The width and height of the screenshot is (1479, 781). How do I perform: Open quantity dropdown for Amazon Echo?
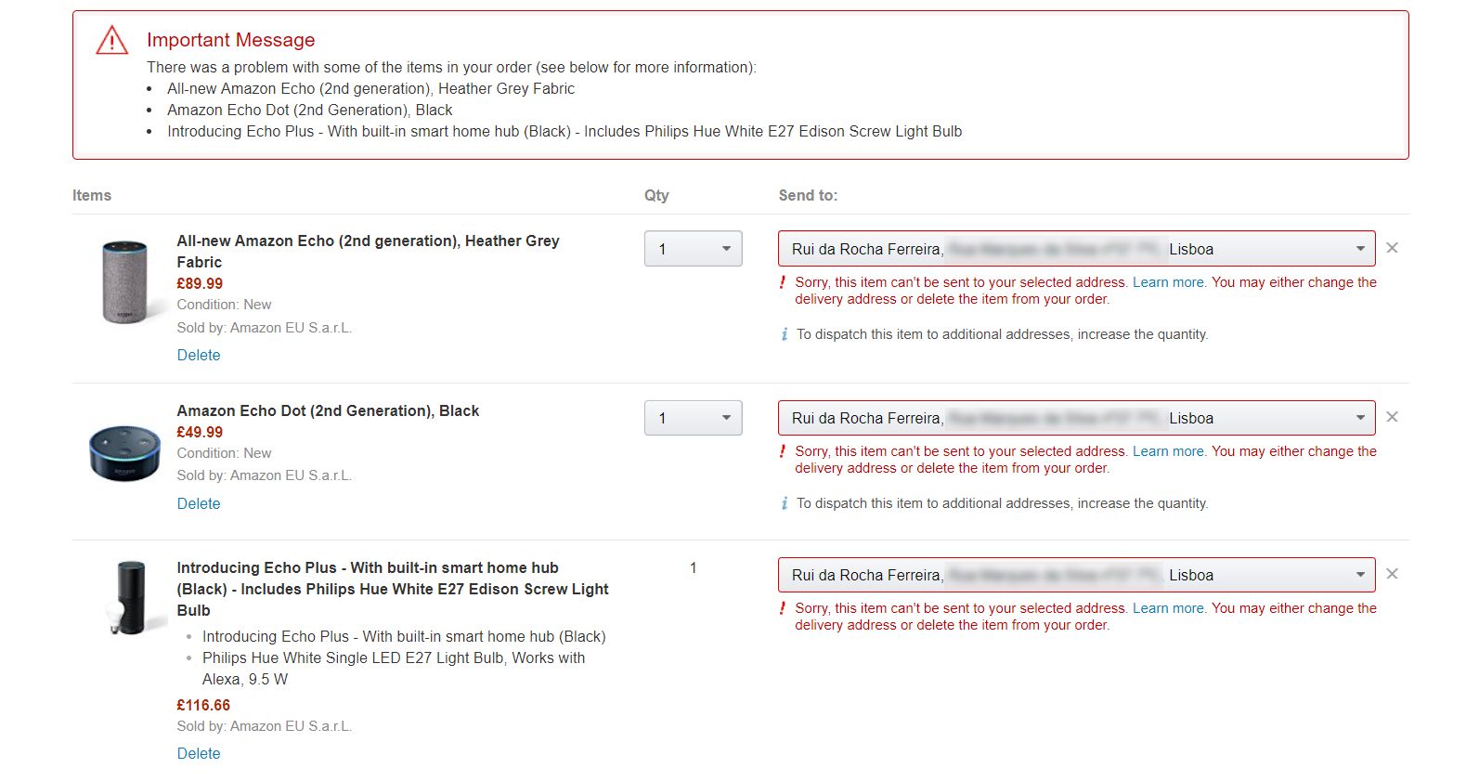[693, 249]
